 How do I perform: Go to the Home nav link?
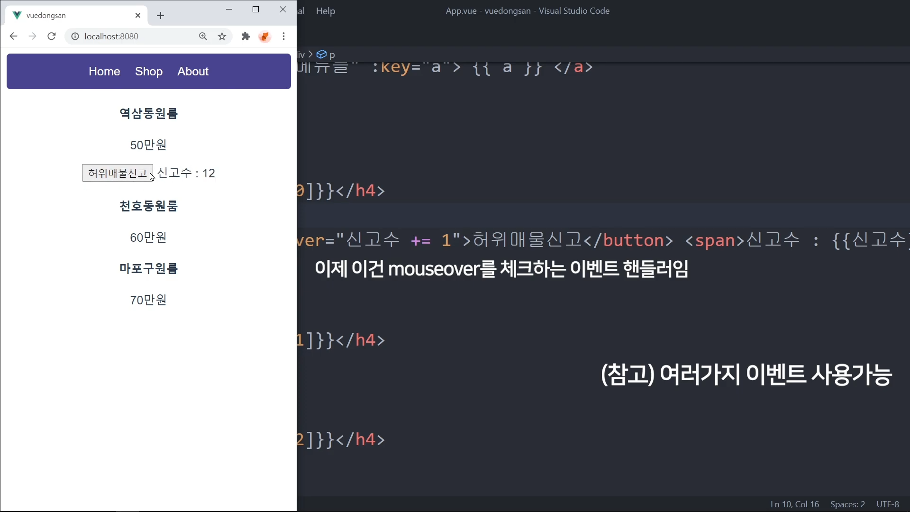pos(104,72)
